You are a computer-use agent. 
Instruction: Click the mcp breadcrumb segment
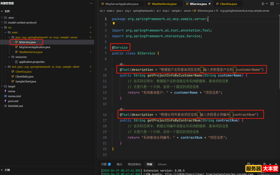click(x=165, y=11)
